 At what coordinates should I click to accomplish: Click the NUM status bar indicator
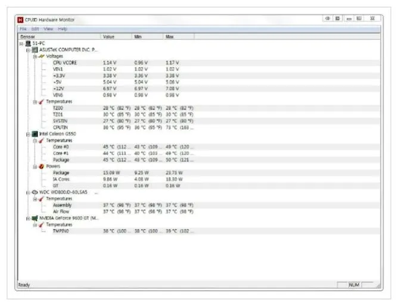click(x=354, y=285)
